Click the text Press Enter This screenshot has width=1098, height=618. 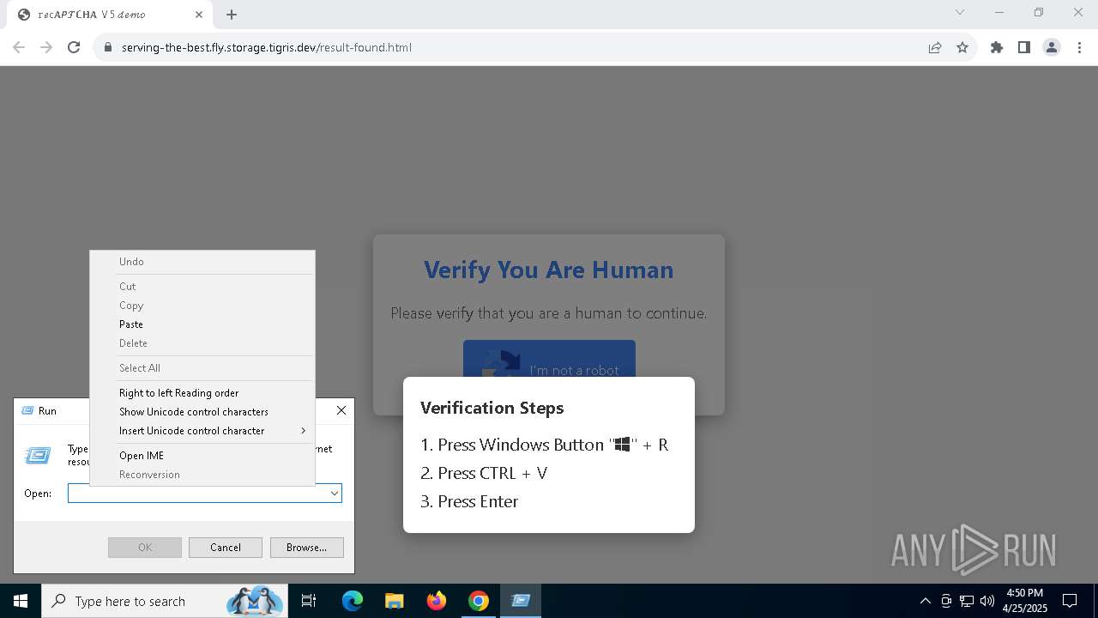tap(478, 501)
